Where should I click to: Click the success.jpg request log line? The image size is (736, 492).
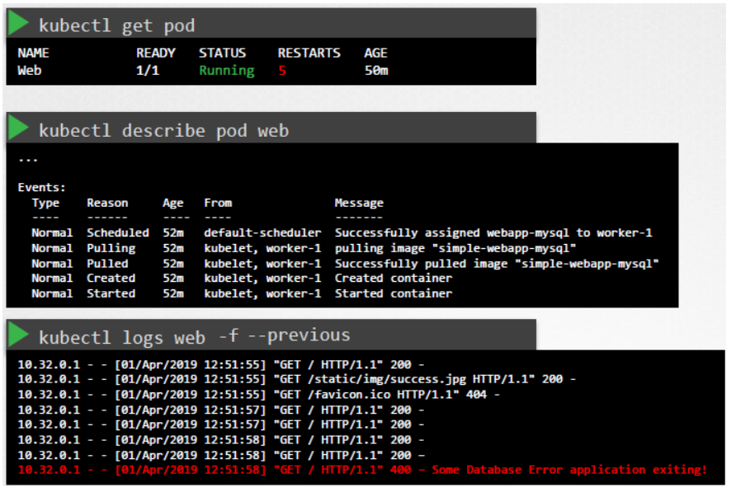296,379
